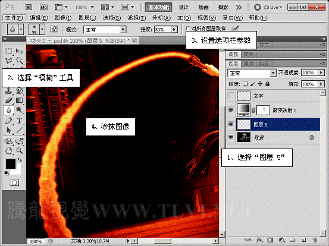The height and width of the screenshot is (246, 329).
Task: Select the Horizontal Type tool
Action: point(19,121)
